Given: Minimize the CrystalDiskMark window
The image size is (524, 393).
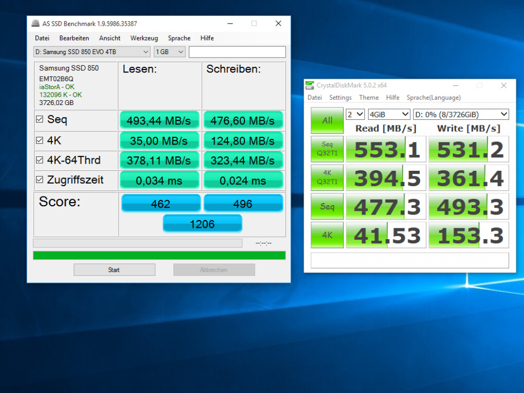Looking at the screenshot, I should click(455, 85).
